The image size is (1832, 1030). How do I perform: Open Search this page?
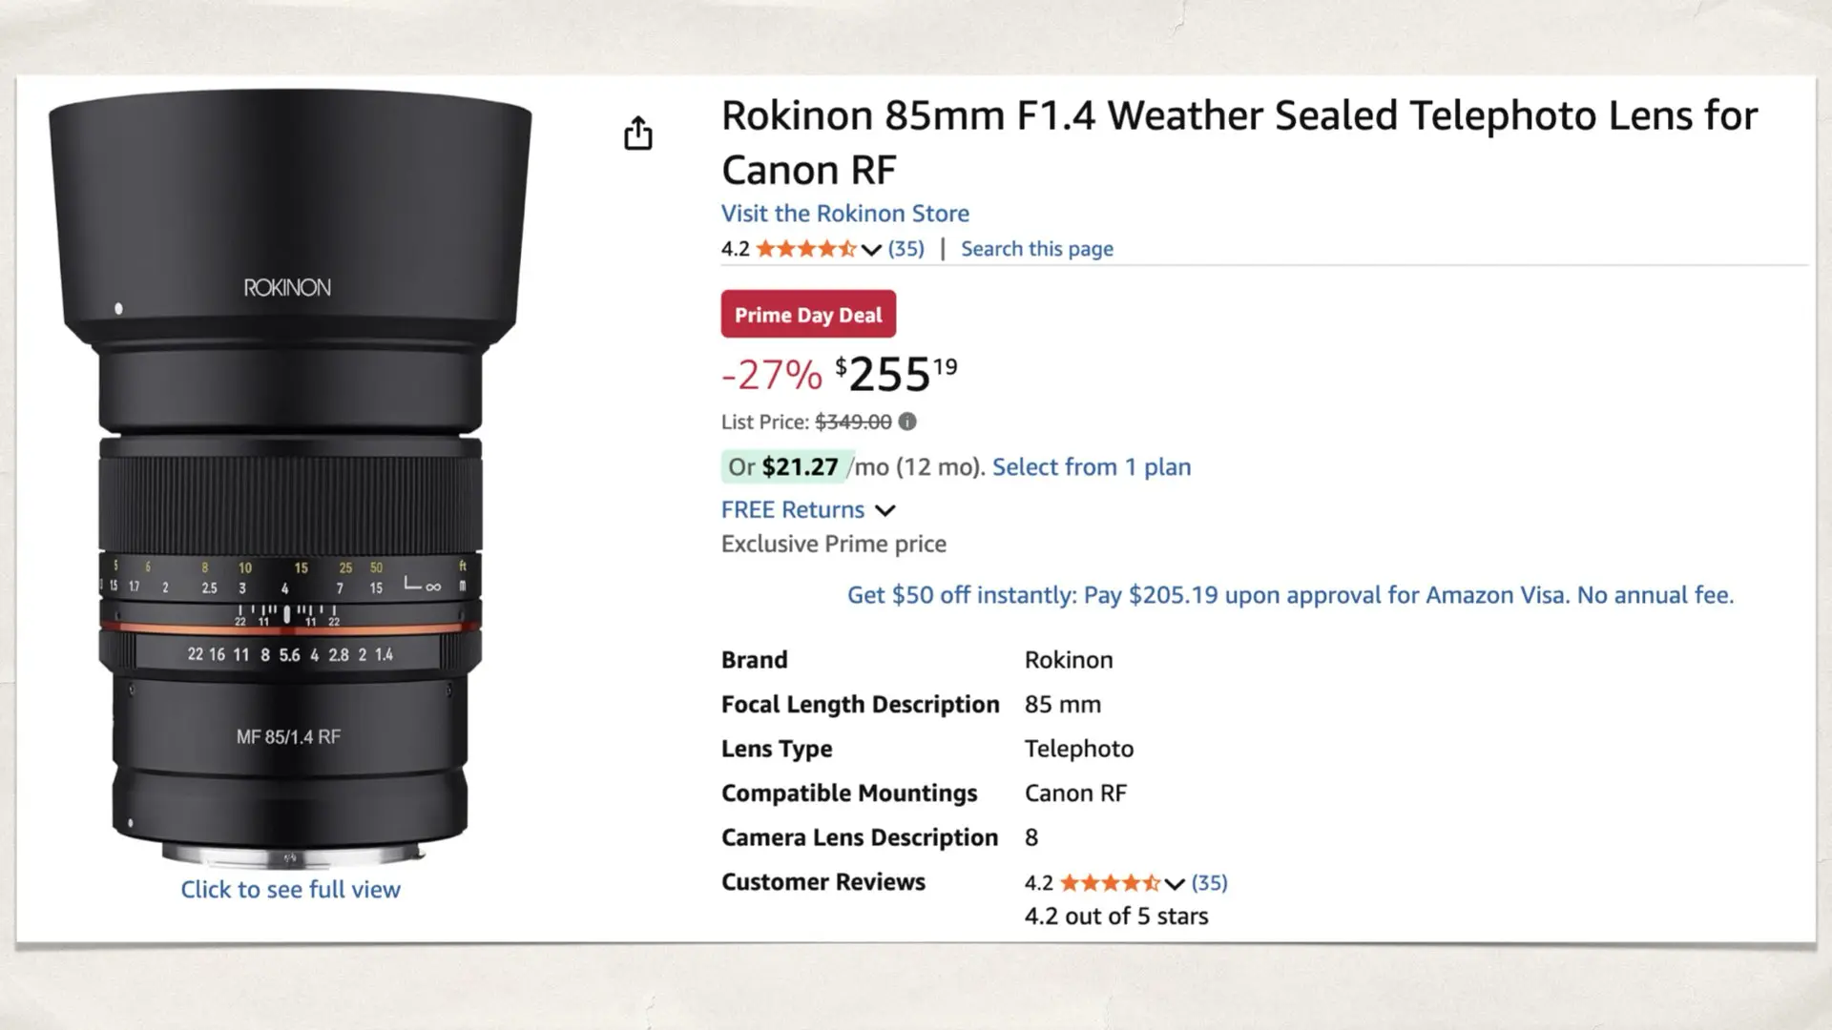point(1036,248)
